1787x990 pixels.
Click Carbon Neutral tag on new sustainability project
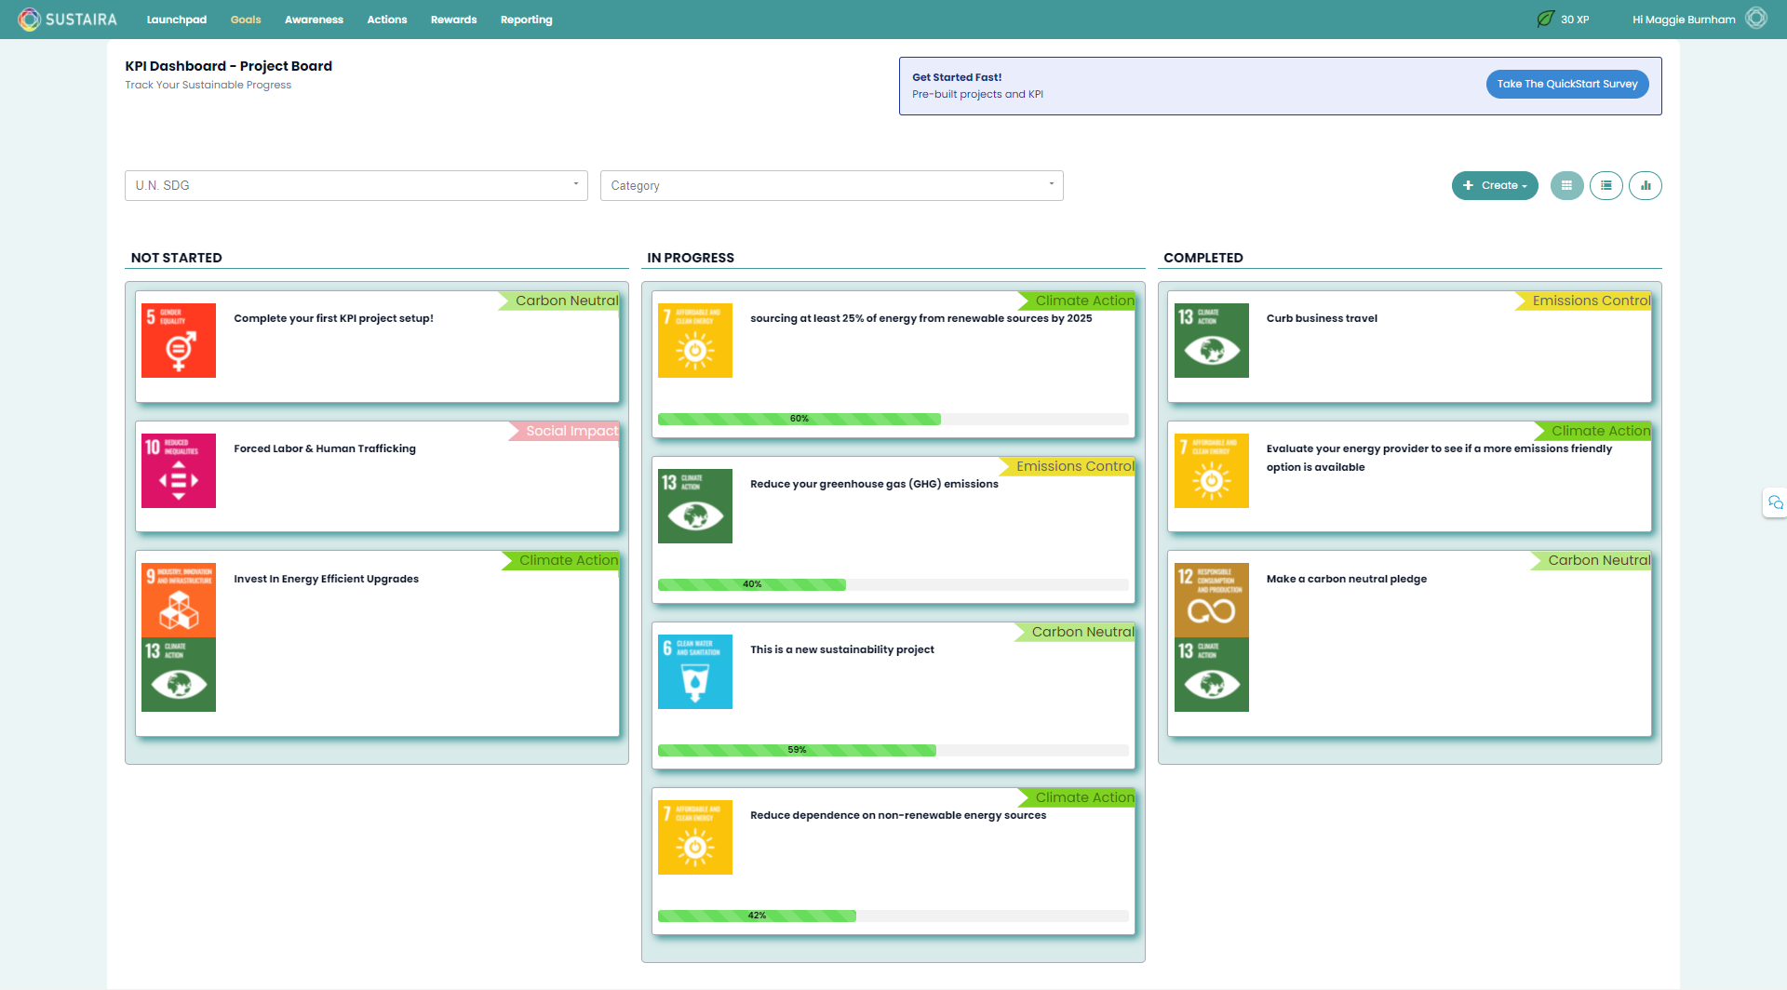[1075, 632]
